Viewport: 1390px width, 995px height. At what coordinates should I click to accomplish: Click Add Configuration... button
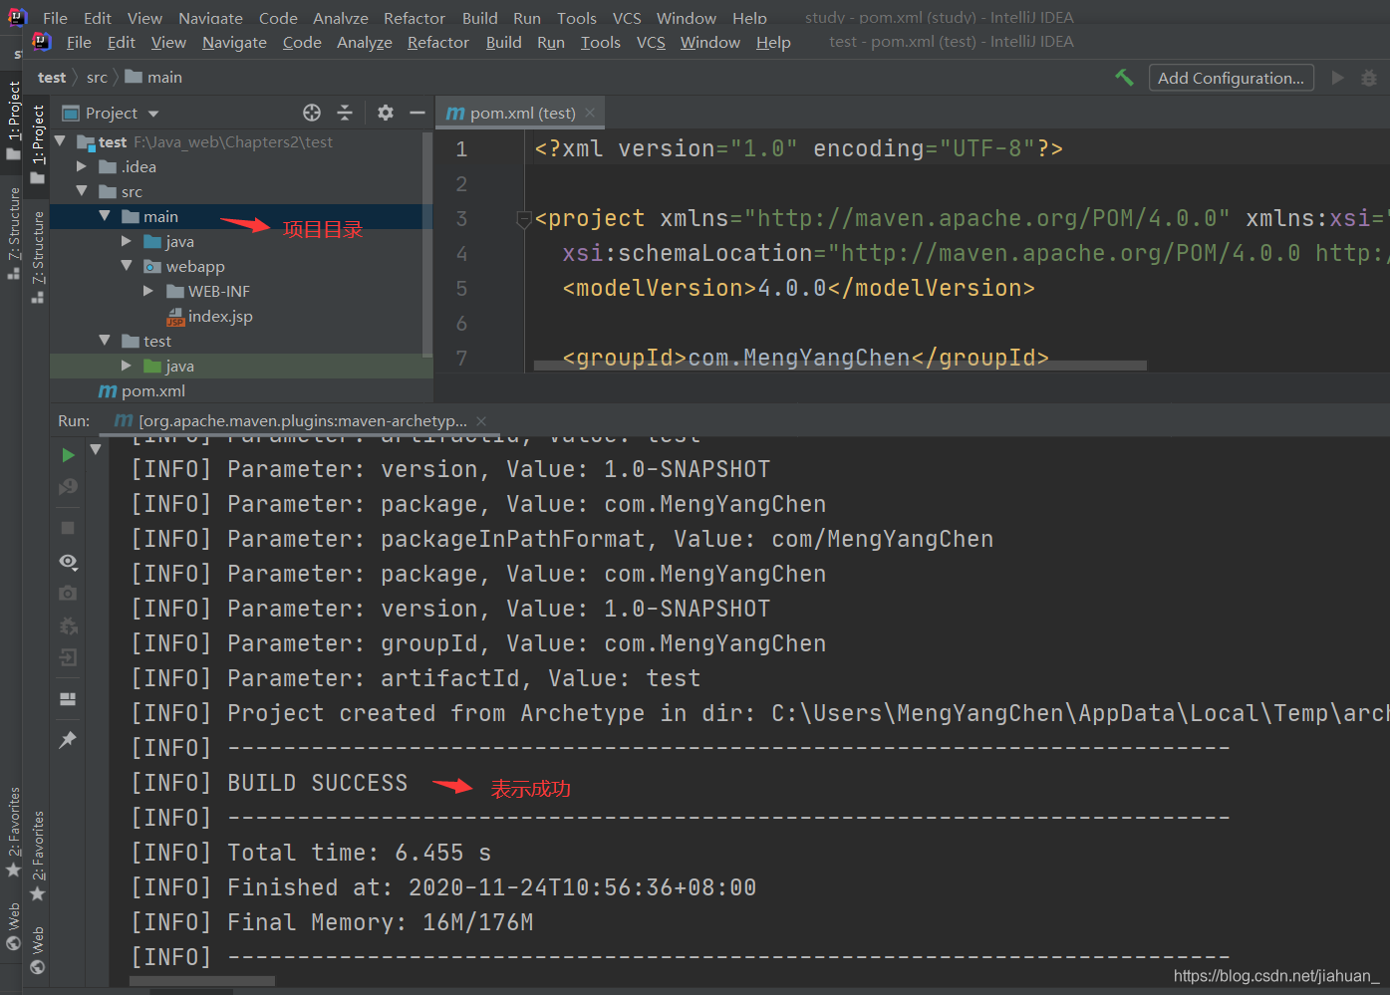click(x=1231, y=78)
